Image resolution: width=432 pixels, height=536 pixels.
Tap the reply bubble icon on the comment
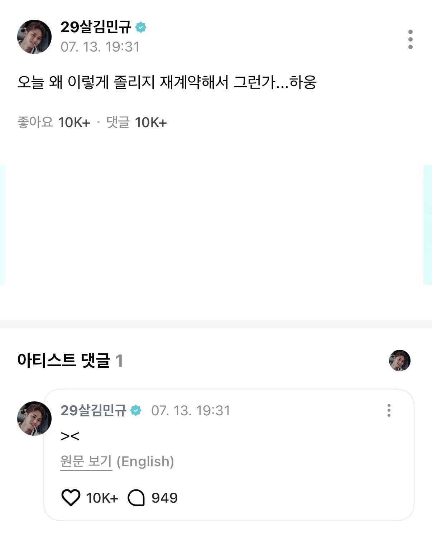click(x=136, y=498)
